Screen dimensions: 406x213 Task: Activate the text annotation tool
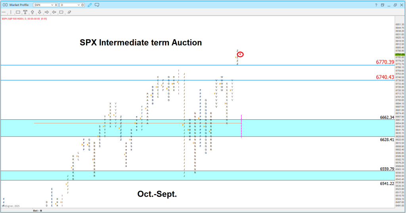point(25,12)
